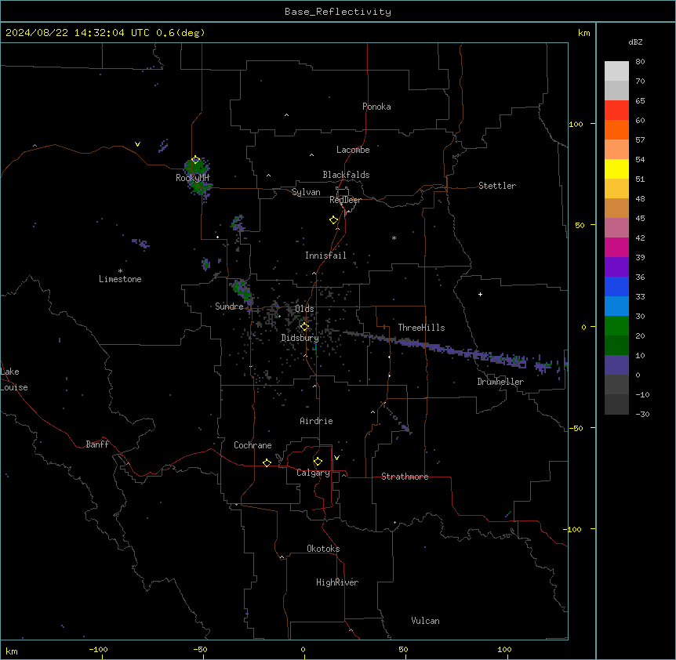Pick the orange 57–60 dBZ legend band

616,129
